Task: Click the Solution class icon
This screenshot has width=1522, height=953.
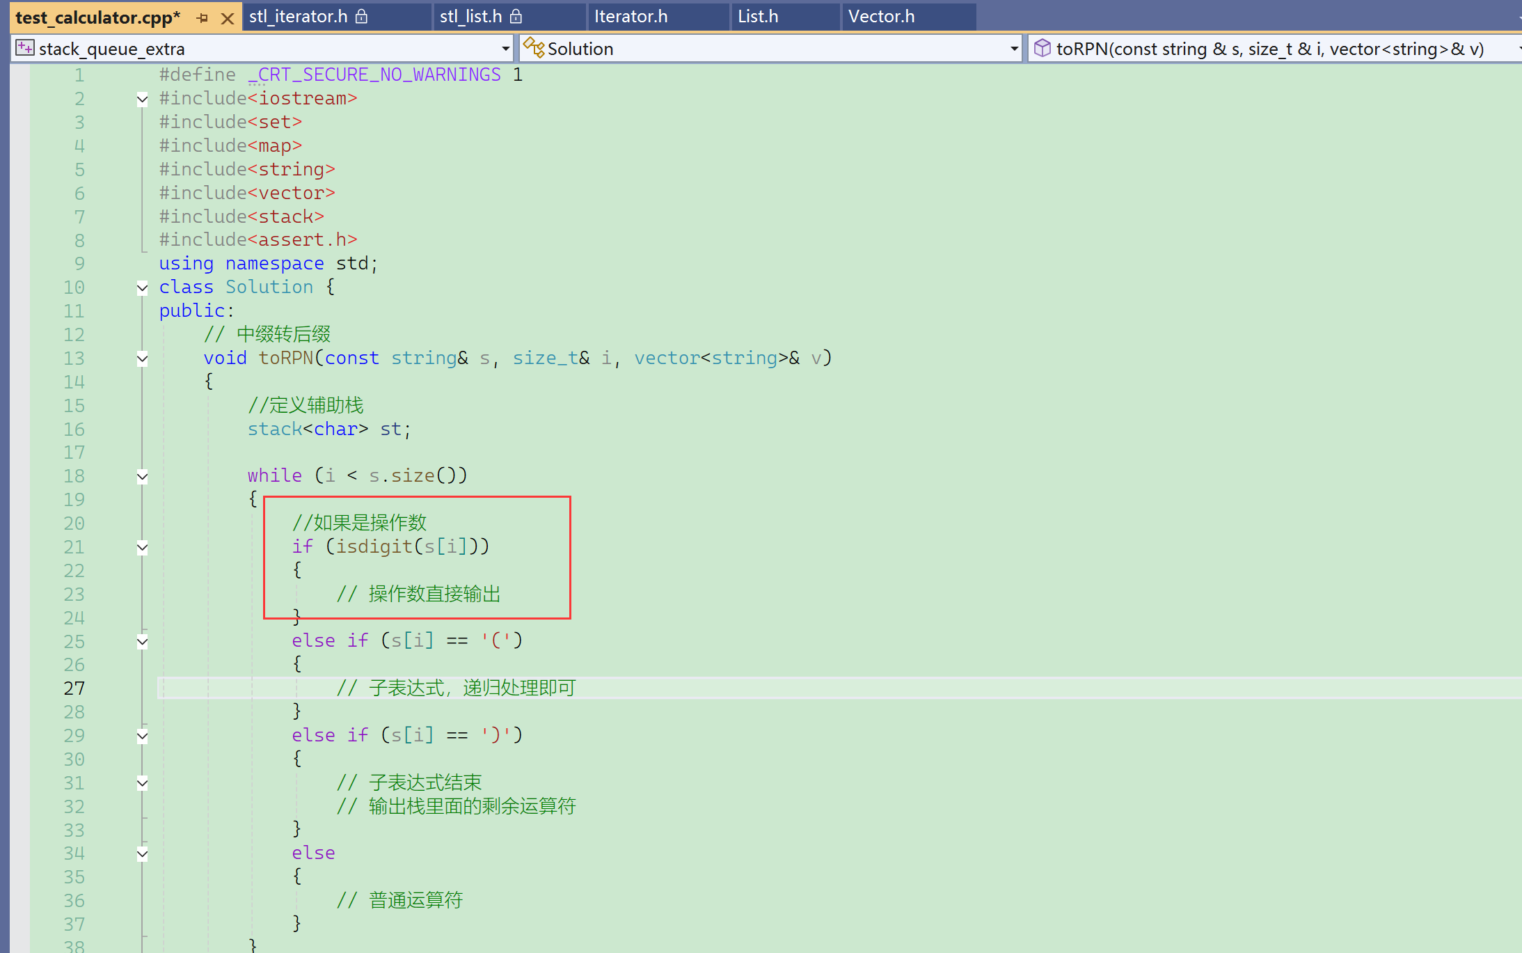Action: click(534, 48)
